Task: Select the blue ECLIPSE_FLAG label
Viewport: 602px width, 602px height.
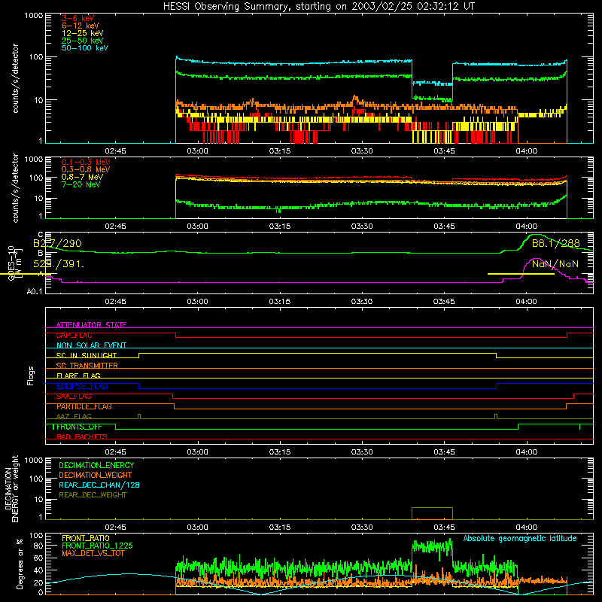Action: coord(82,386)
